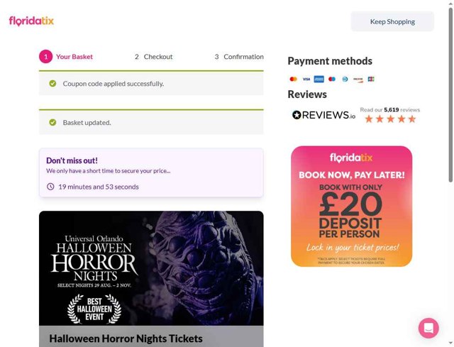454x347 pixels.
Task: Click the Reviews heading
Action: click(307, 94)
